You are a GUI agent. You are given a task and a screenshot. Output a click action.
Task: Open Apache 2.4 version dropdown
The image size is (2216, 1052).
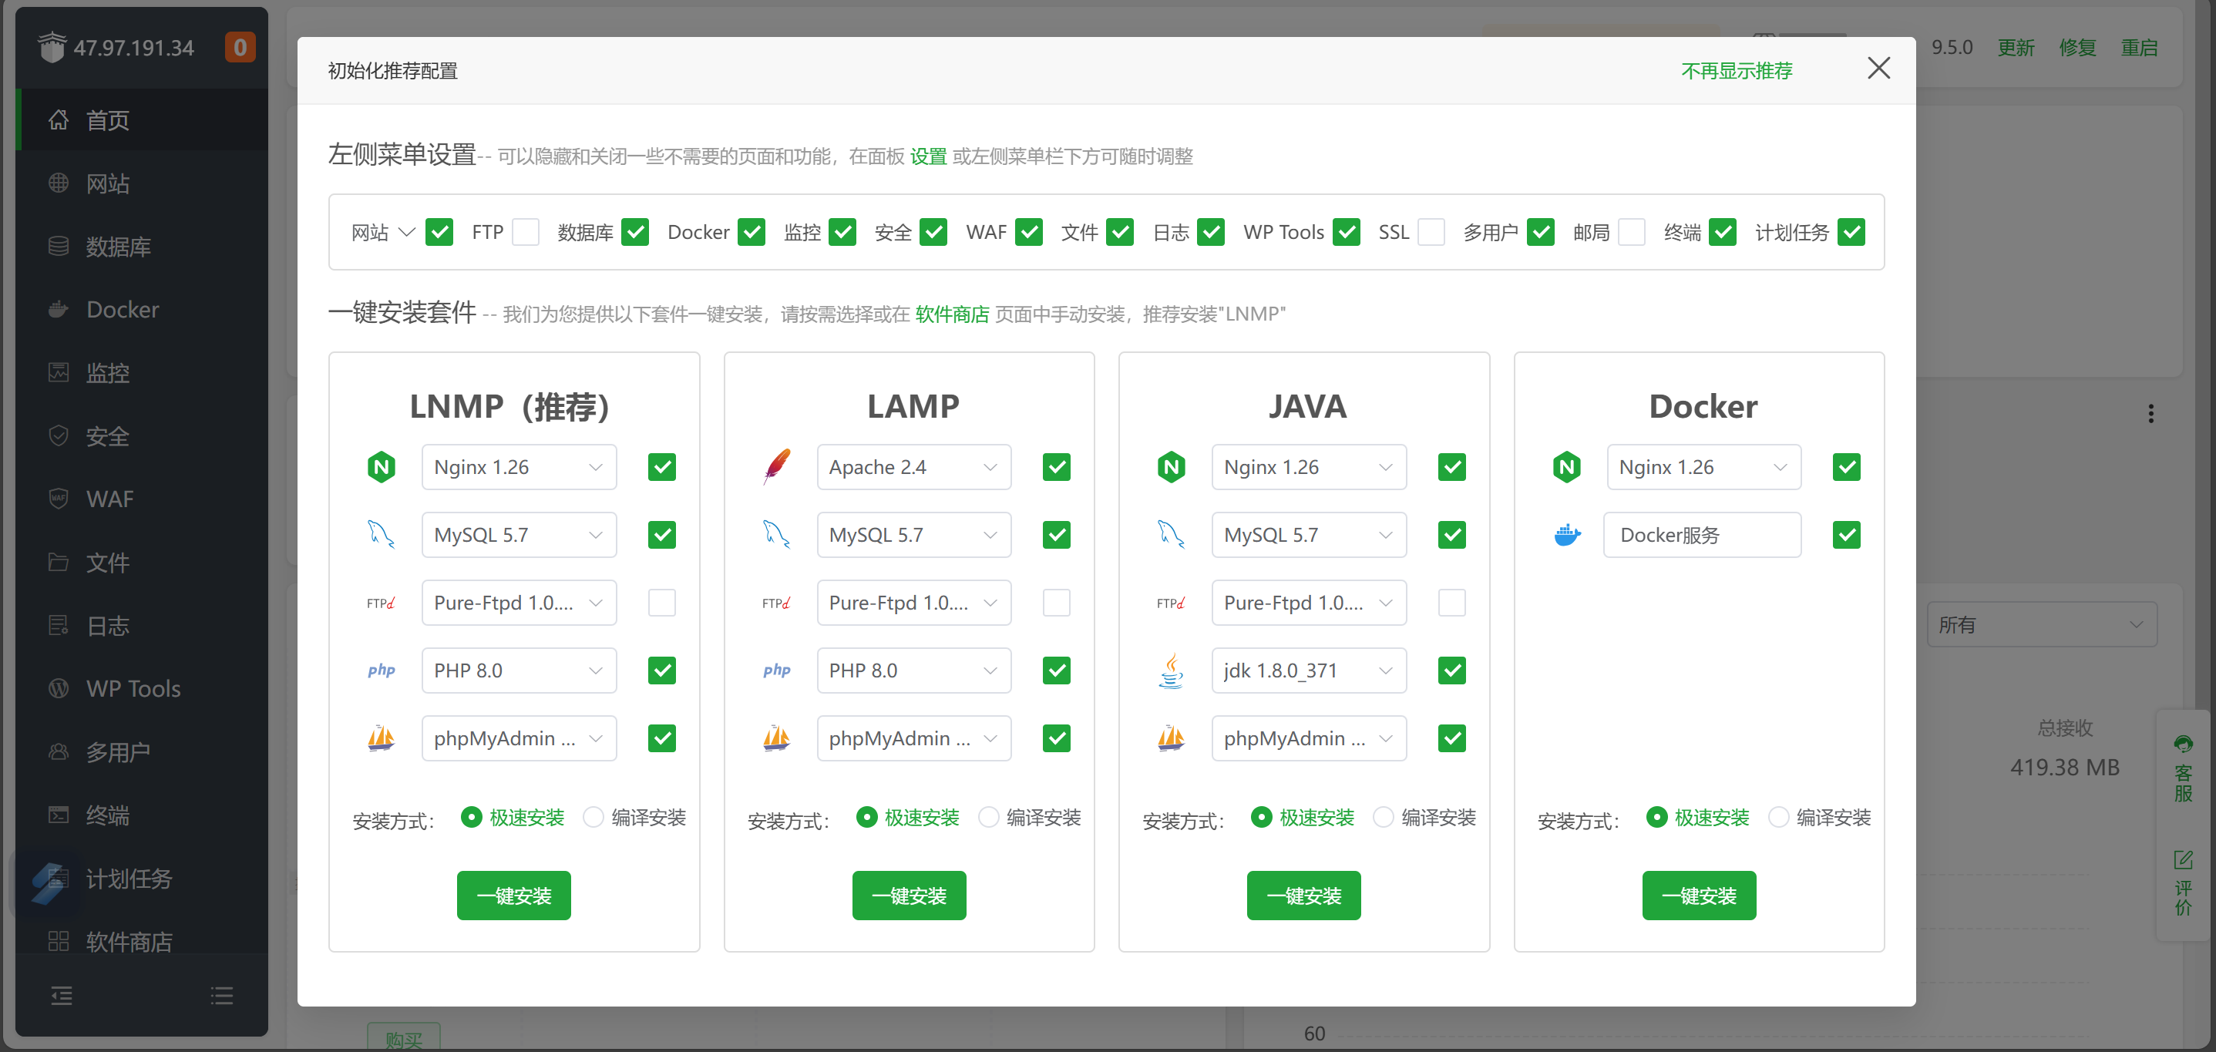(913, 467)
